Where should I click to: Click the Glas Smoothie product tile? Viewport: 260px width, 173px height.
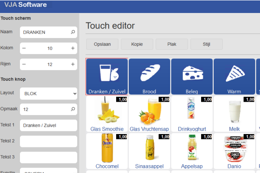tap(107, 114)
